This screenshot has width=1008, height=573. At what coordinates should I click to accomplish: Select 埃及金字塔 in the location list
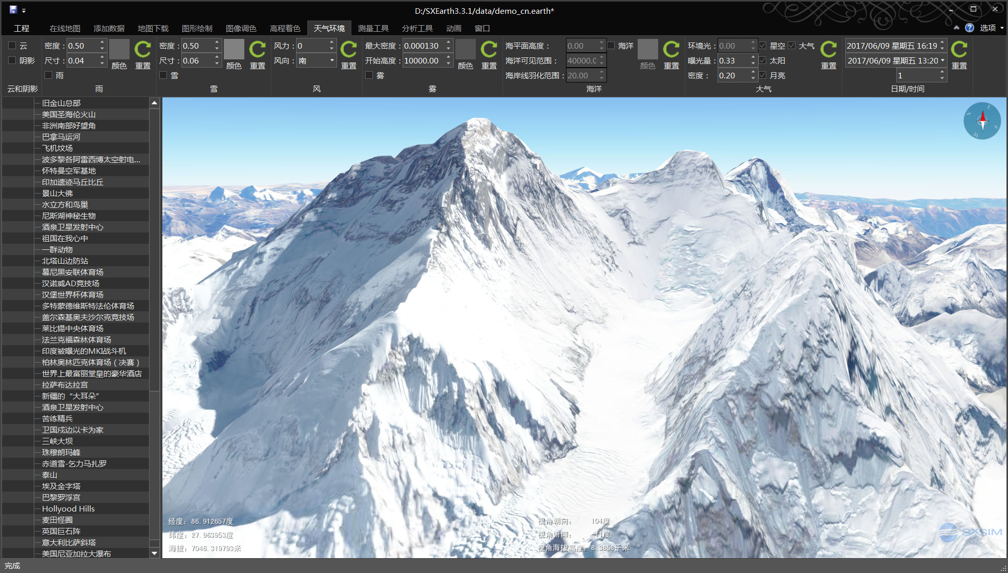61,486
